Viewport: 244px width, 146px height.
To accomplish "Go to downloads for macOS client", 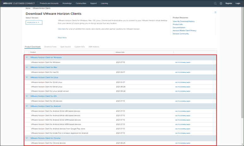I will [183, 72].
